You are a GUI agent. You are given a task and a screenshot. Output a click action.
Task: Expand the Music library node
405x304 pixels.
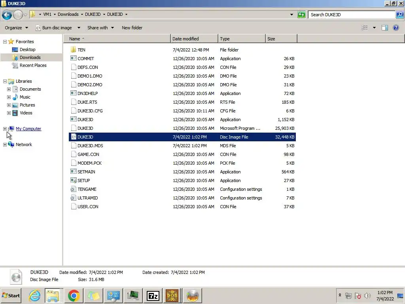[9, 97]
